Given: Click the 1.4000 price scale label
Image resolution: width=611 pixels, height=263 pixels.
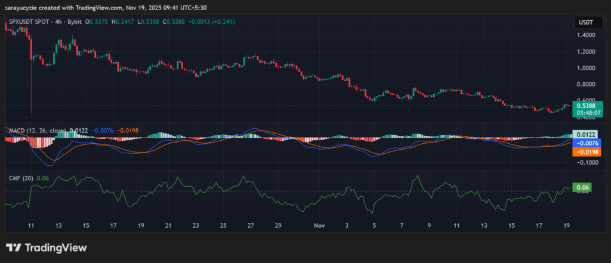Looking at the screenshot, I should [587, 35].
